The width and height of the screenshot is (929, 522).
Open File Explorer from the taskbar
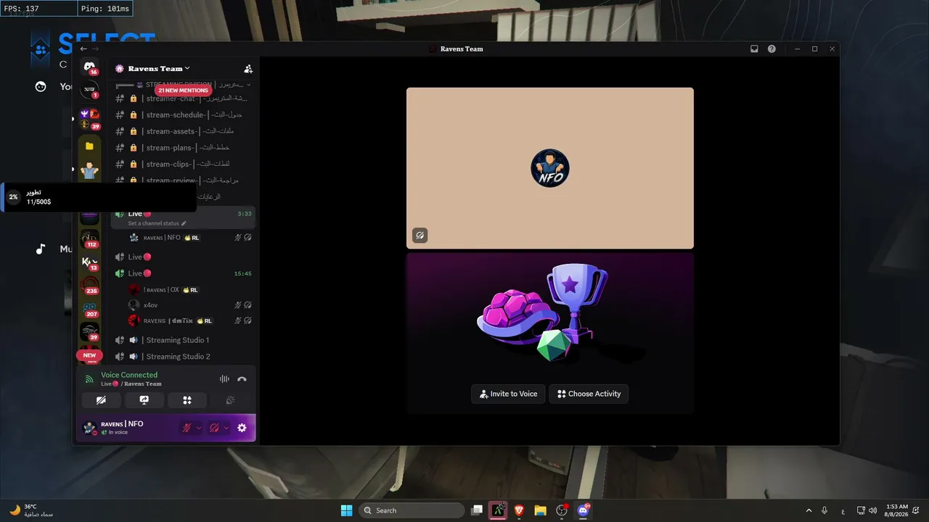pyautogui.click(x=540, y=510)
